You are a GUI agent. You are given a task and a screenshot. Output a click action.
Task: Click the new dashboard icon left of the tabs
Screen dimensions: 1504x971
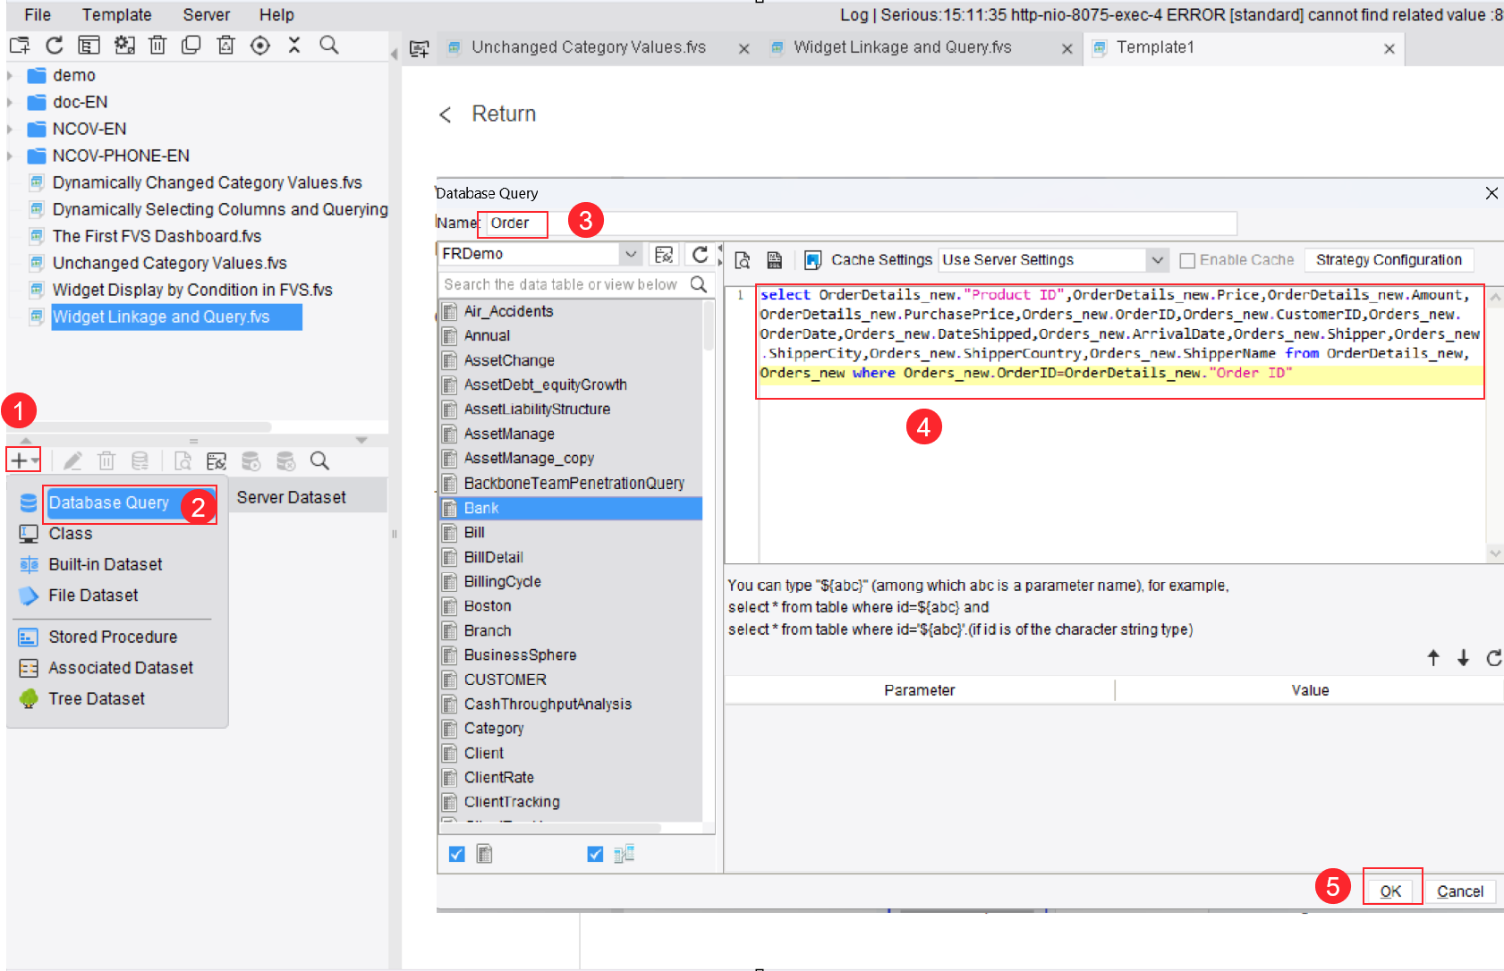419,49
